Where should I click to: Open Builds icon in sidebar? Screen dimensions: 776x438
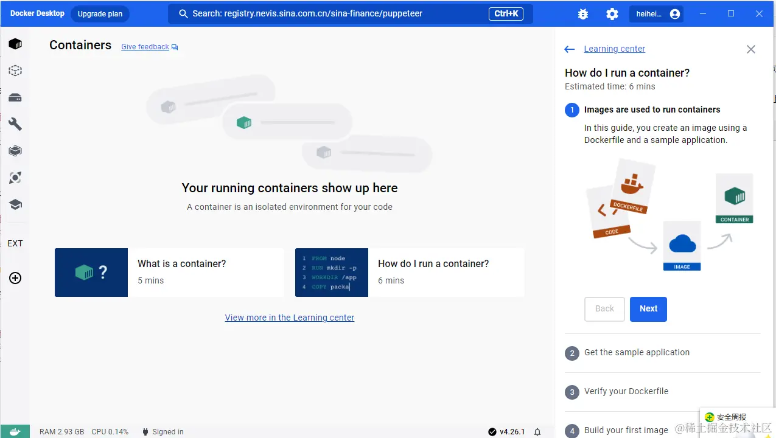[15, 151]
